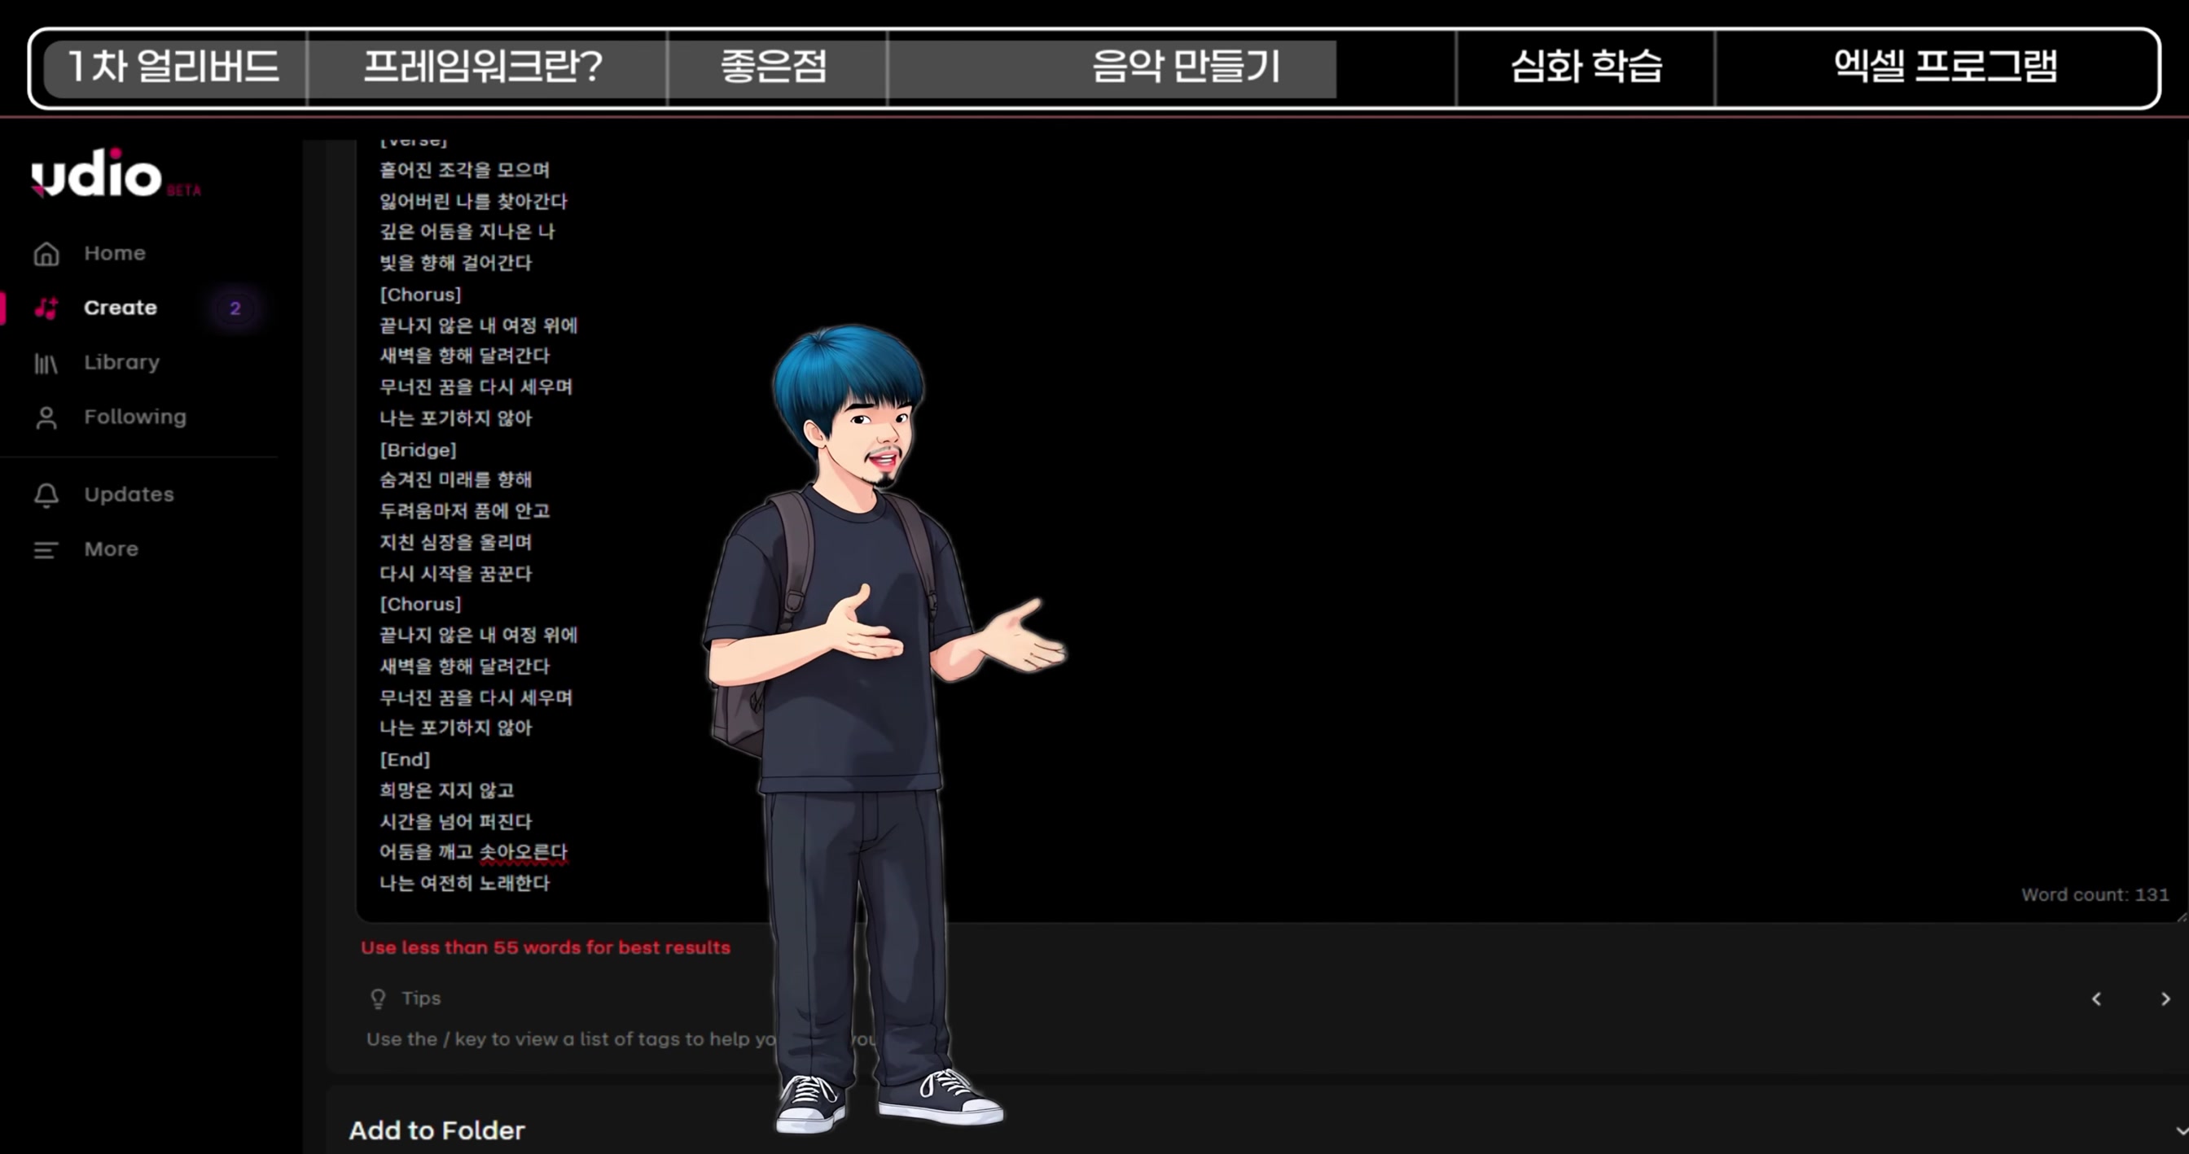
Task: Click lyric line 시간을 넘어 퍼진다
Action: tap(455, 822)
